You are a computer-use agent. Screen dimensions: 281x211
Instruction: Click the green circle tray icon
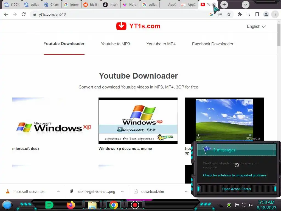coord(229,205)
